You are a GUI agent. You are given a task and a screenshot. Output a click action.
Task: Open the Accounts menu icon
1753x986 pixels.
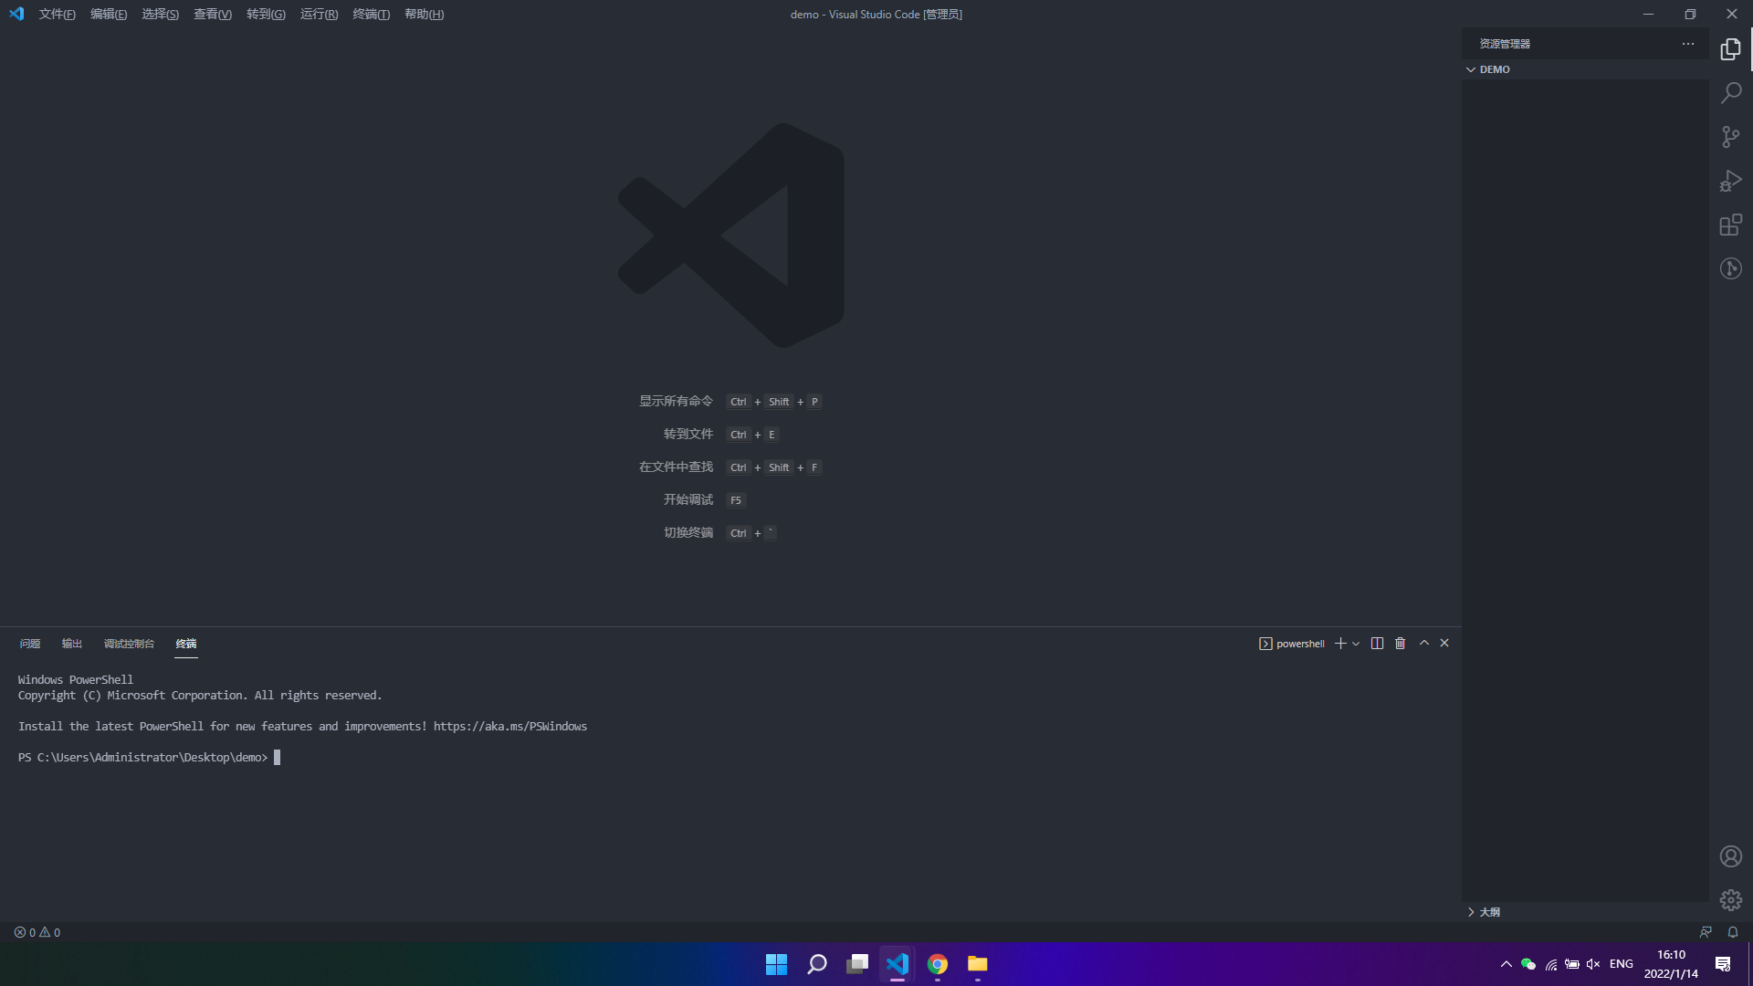coord(1730,856)
